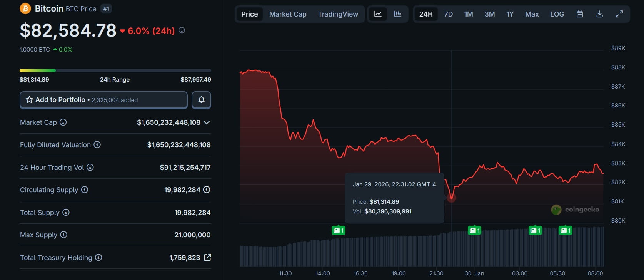The height and width of the screenshot is (280, 644).
Task: Switch to the Market Cap tab
Action: 287,14
